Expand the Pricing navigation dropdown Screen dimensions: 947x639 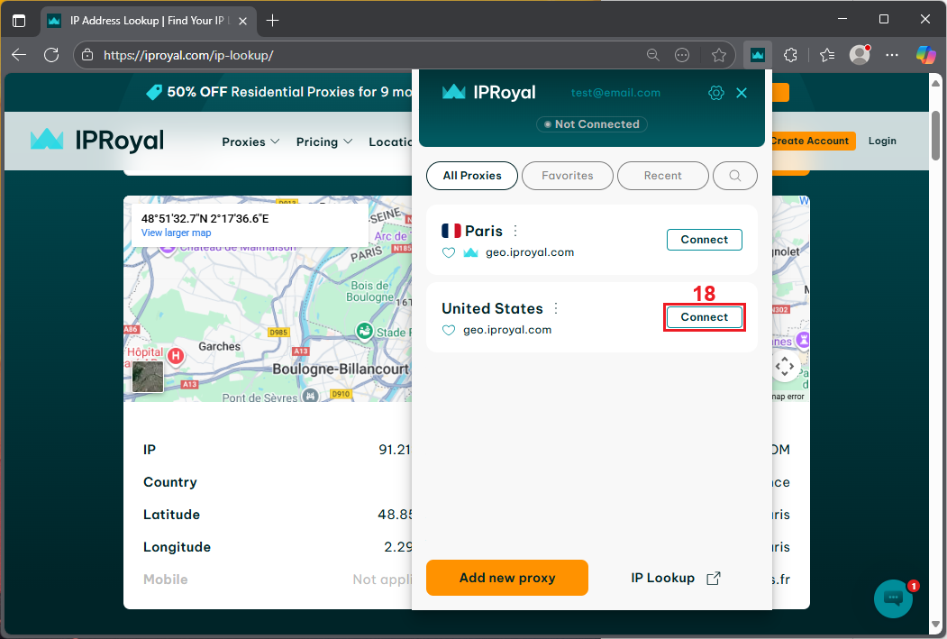pos(324,141)
